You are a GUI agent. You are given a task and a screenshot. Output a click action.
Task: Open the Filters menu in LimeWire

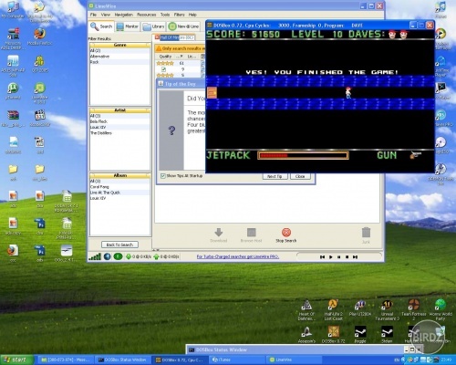coord(179,15)
